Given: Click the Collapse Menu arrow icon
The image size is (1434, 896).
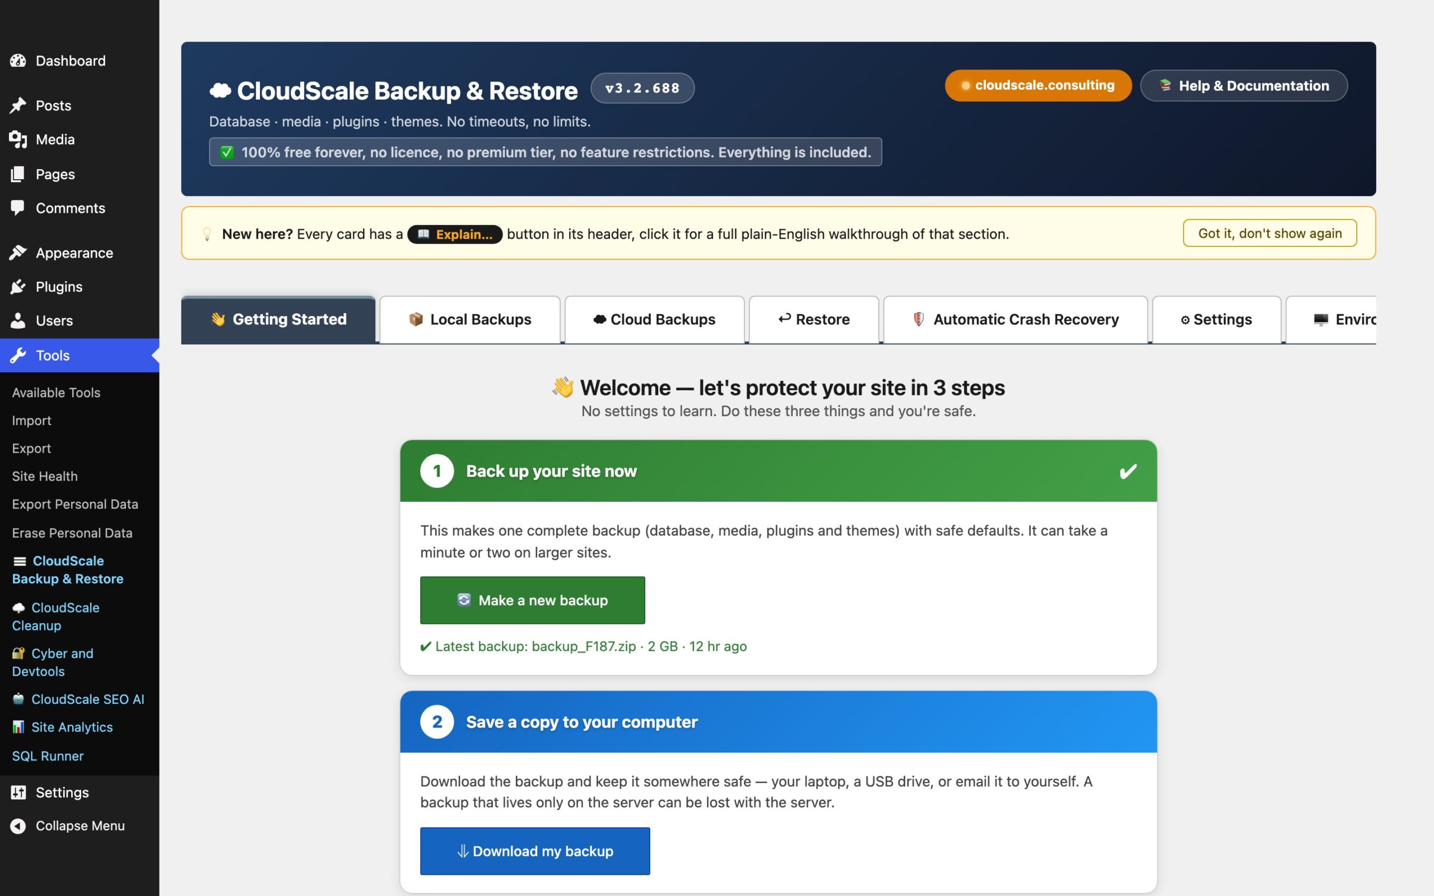Looking at the screenshot, I should [18, 825].
